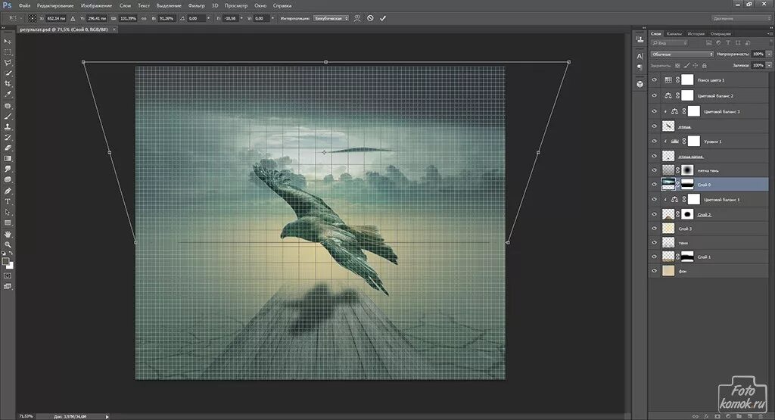The width and height of the screenshot is (775, 420).
Task: Toggle visibility of Слой 0 layer
Action: point(655,185)
